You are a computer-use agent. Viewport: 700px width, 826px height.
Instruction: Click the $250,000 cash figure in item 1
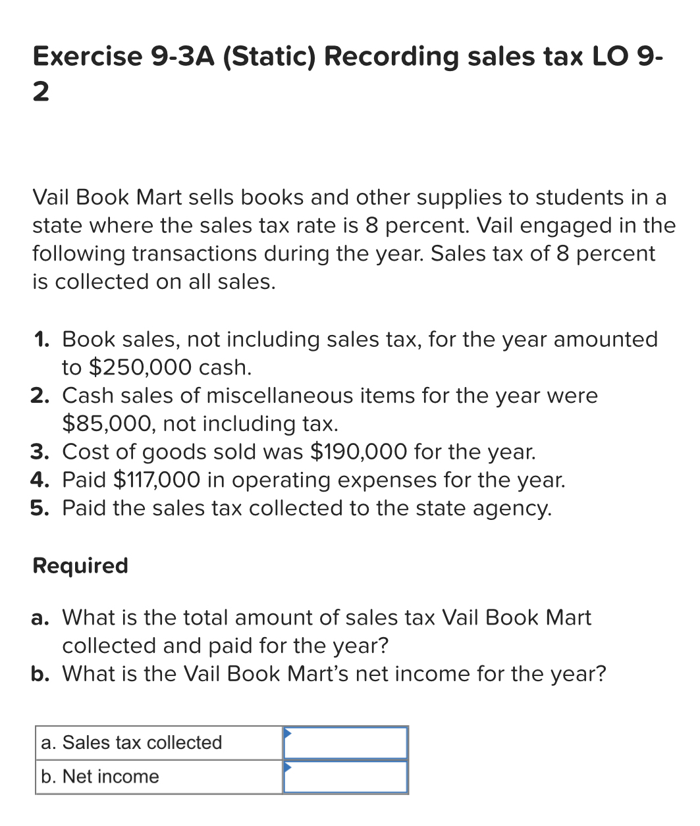141,367
